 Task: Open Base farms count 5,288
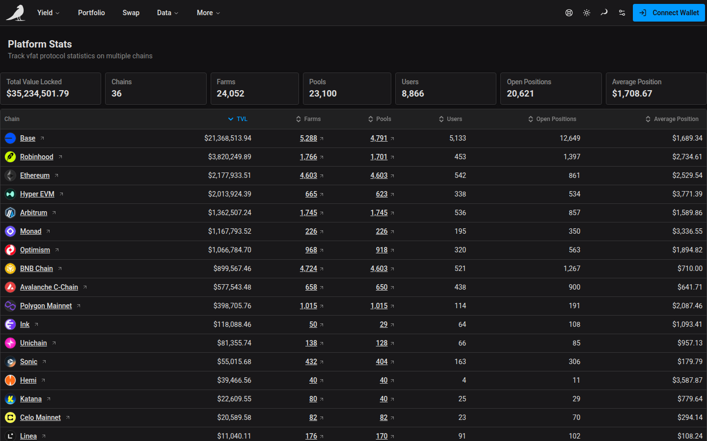click(308, 138)
